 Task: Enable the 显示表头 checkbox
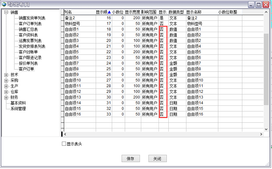point(64,144)
